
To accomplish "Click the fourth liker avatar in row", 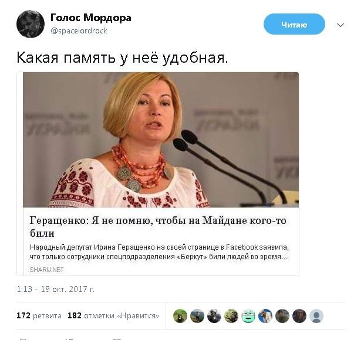I will tap(231, 316).
